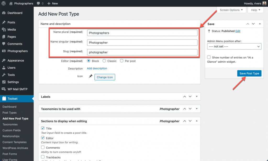This screenshot has width=268, height=161.
Task: Click the Tools wrench icon
Action: 4,75
